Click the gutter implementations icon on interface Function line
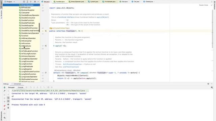 tap(46, 31)
